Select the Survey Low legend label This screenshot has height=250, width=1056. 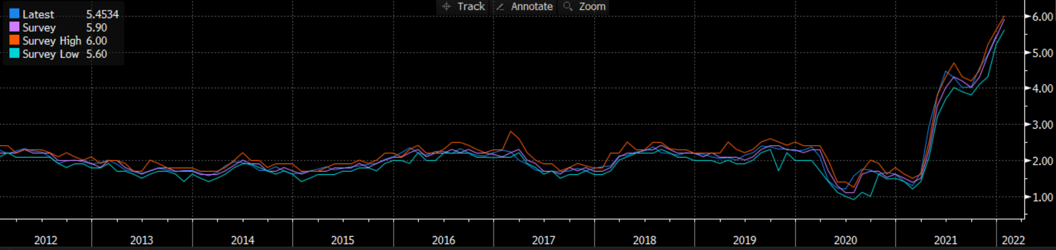coord(50,54)
